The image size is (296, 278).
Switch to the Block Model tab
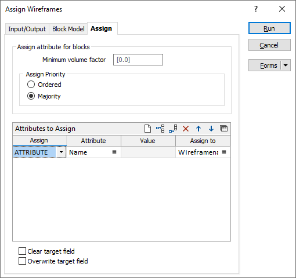coord(68,29)
